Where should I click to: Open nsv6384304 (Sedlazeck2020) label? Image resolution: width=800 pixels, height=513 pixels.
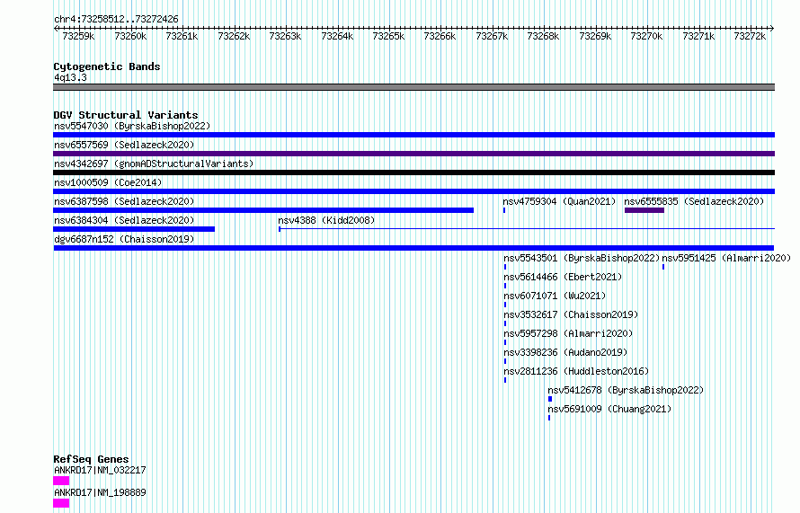tap(124, 220)
